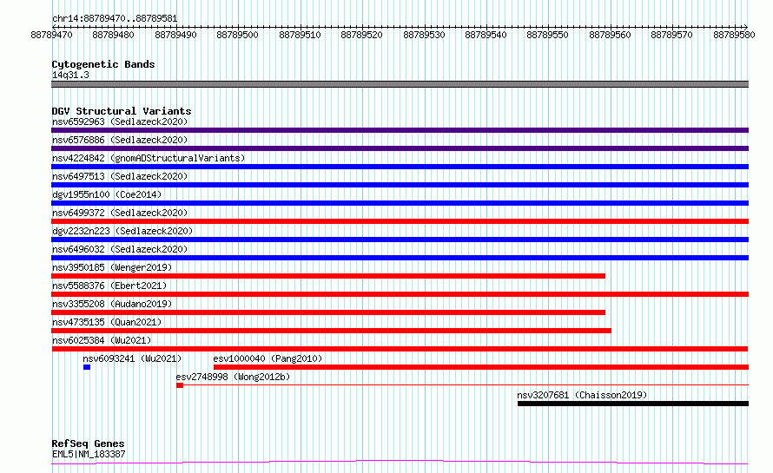Open nsv5588376 (Ebert2021) label
This screenshot has height=473, width=773.
109,286
